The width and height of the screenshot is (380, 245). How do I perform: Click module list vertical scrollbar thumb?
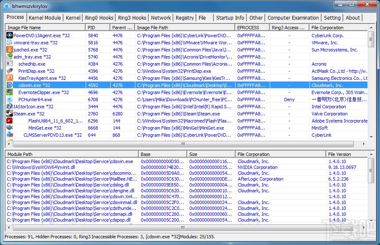[x=371, y=171]
